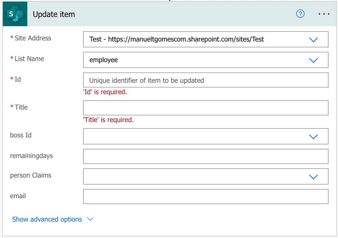Open Site Address combo box showing Test site
Image resolution: width=338 pixels, height=238 pixels.
point(195,39)
